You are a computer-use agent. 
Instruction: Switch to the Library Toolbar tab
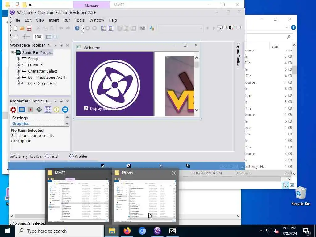(27, 156)
